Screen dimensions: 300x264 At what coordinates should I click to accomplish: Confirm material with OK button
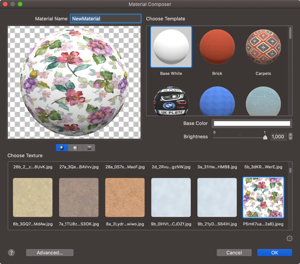click(x=274, y=253)
